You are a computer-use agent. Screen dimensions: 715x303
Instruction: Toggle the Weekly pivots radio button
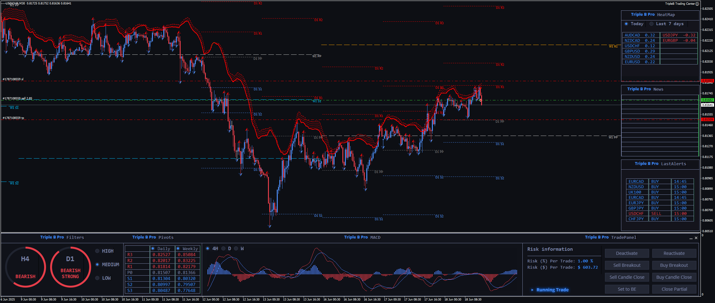point(178,249)
